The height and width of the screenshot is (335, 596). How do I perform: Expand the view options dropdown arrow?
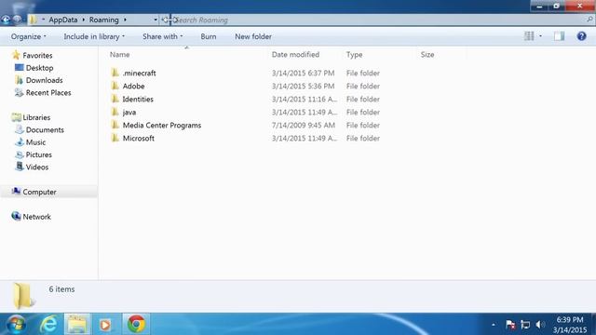coord(540,36)
